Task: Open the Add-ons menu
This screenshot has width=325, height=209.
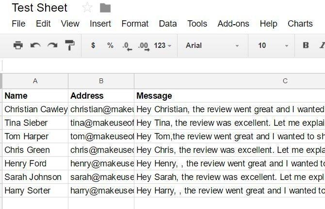Action: (x=233, y=23)
